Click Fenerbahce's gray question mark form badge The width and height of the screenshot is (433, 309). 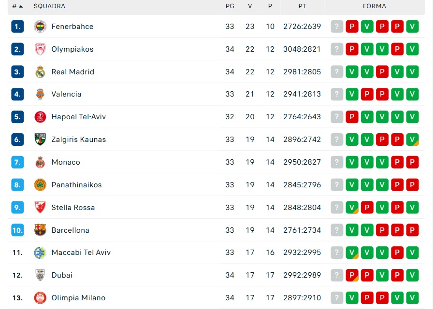coord(337,27)
